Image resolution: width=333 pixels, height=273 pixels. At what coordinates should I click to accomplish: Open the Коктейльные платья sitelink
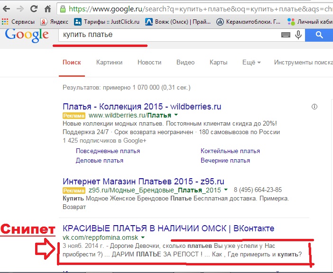(230, 151)
